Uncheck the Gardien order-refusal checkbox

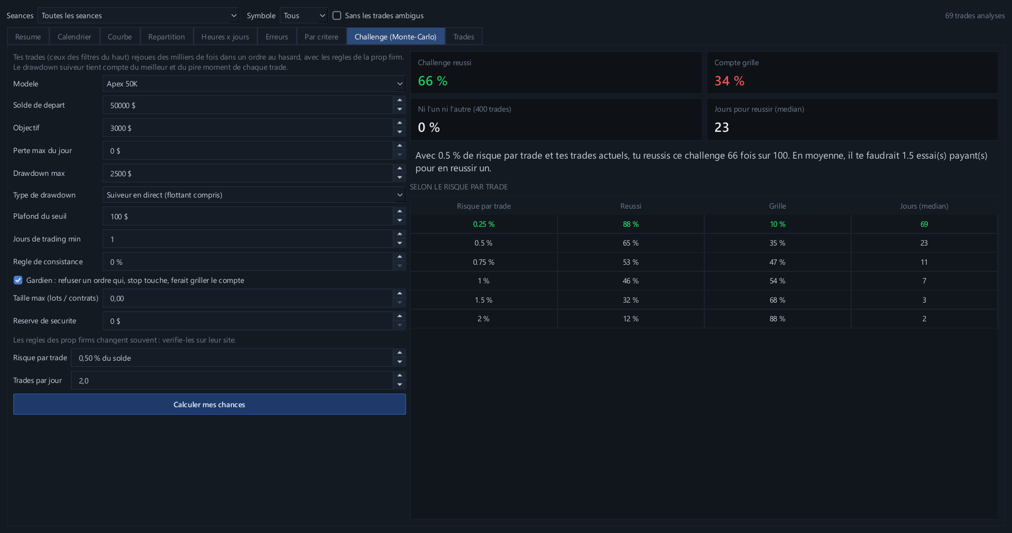coord(18,280)
